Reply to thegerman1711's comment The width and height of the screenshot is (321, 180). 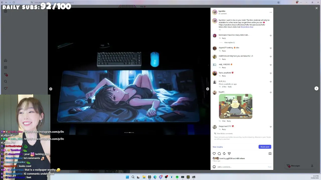click(224, 129)
